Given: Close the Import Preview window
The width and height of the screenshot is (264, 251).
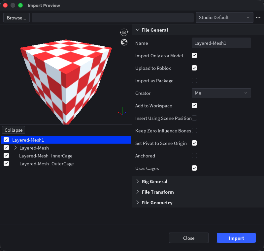Looking at the screenshot, I should click(x=5, y=5).
